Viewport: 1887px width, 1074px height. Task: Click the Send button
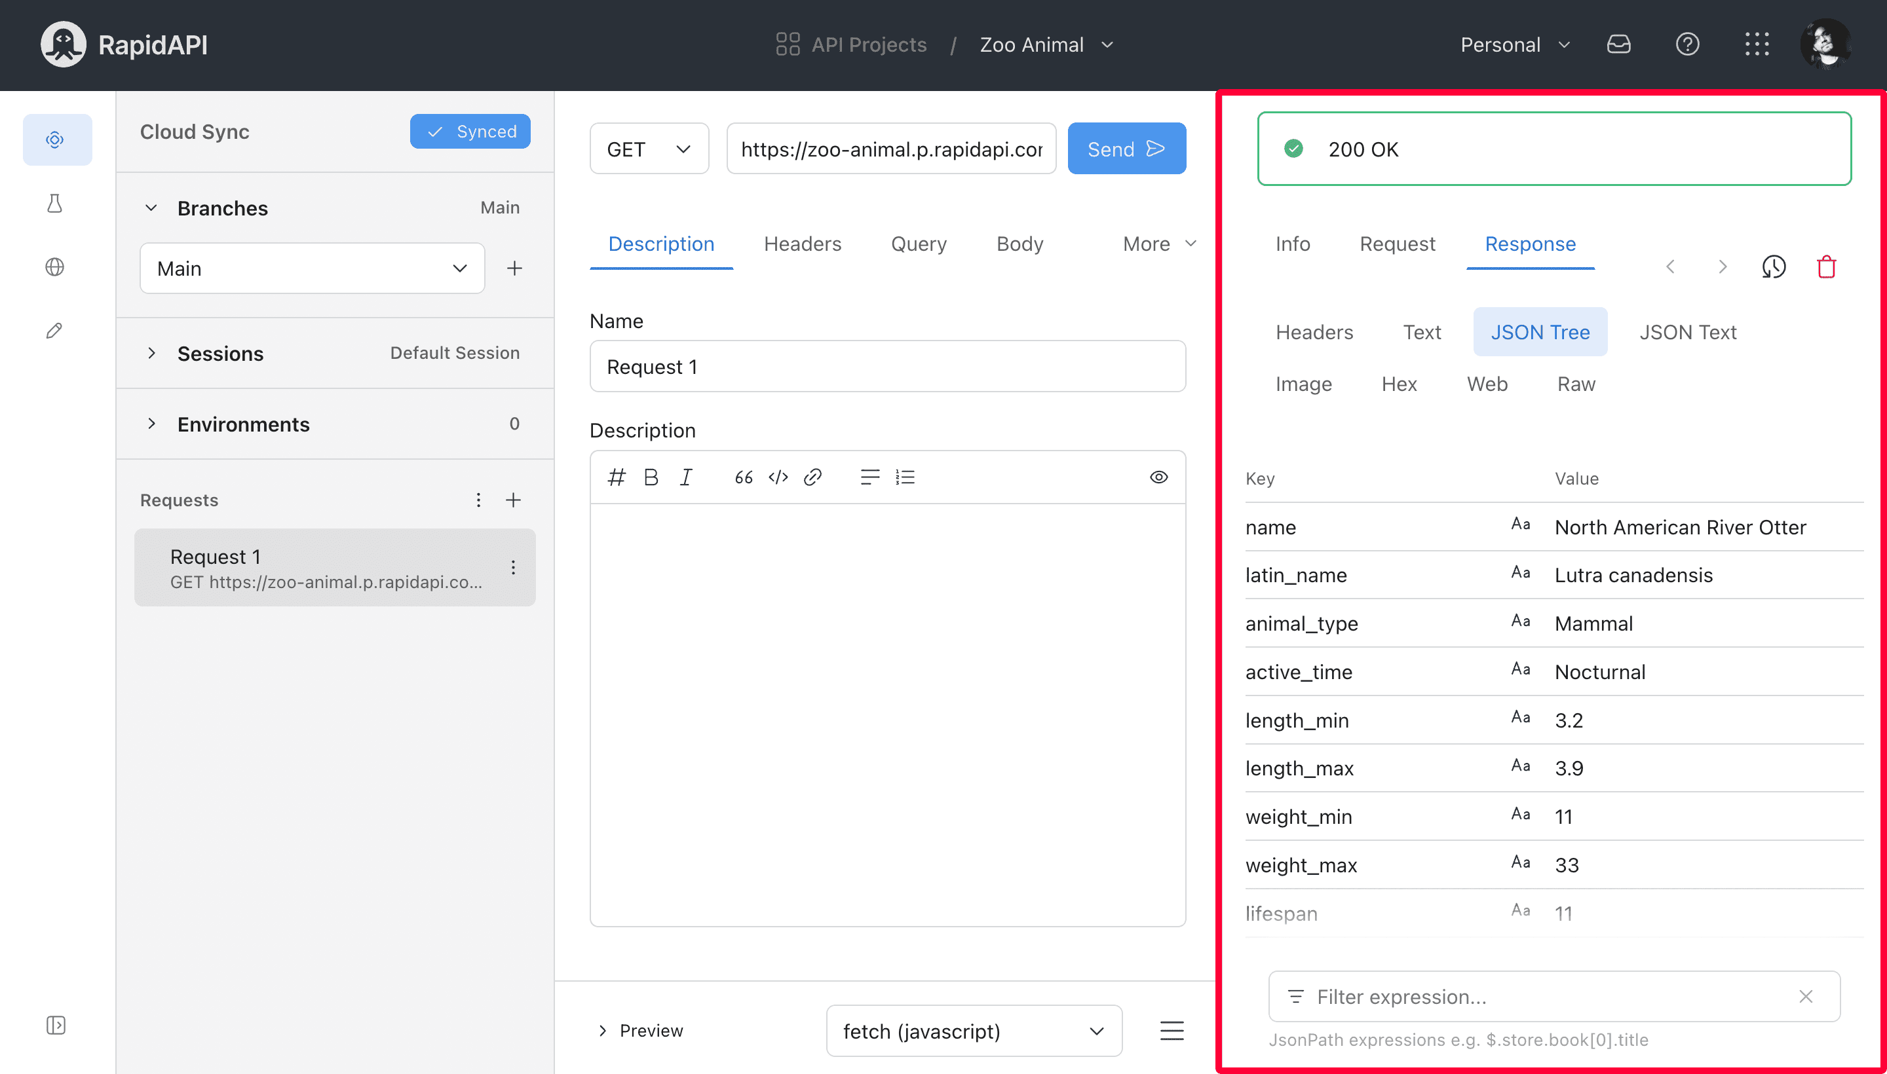[x=1127, y=149]
